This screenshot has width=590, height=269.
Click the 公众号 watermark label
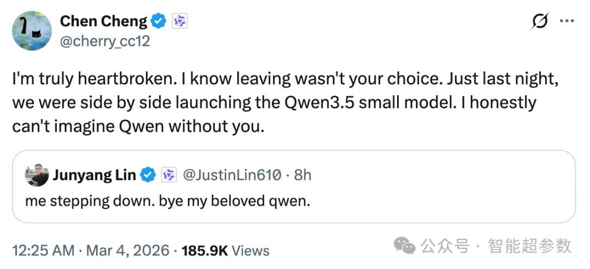(445, 246)
